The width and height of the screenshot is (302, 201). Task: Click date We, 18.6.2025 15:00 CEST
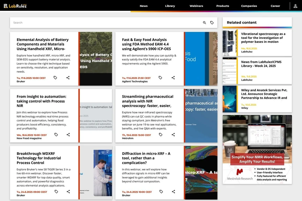point(32,135)
